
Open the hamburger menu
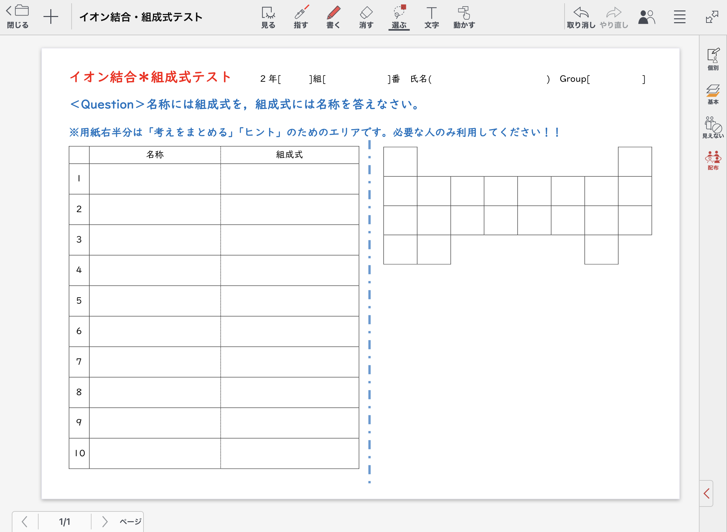pyautogui.click(x=680, y=17)
